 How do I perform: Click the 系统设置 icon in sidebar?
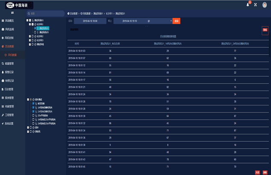(x=3, y=123)
